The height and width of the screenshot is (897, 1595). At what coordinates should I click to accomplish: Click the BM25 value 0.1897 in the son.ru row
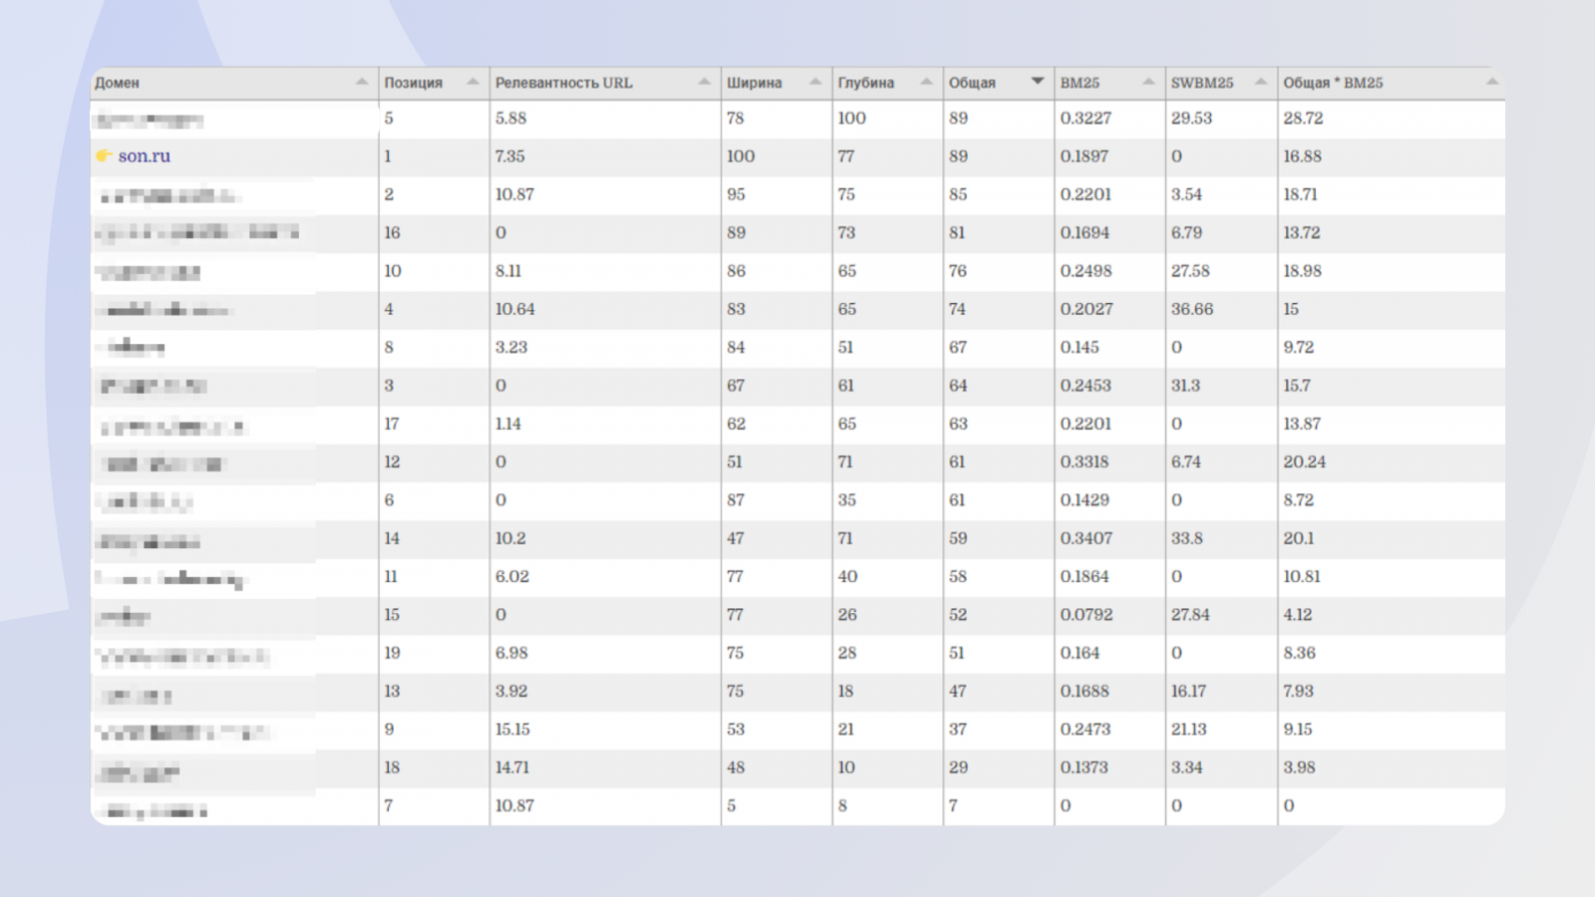pos(1085,156)
